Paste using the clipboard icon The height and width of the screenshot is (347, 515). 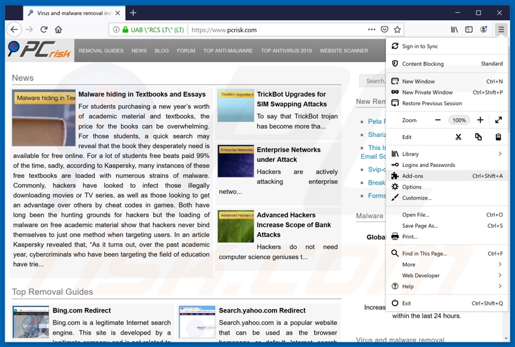pyautogui.click(x=498, y=137)
